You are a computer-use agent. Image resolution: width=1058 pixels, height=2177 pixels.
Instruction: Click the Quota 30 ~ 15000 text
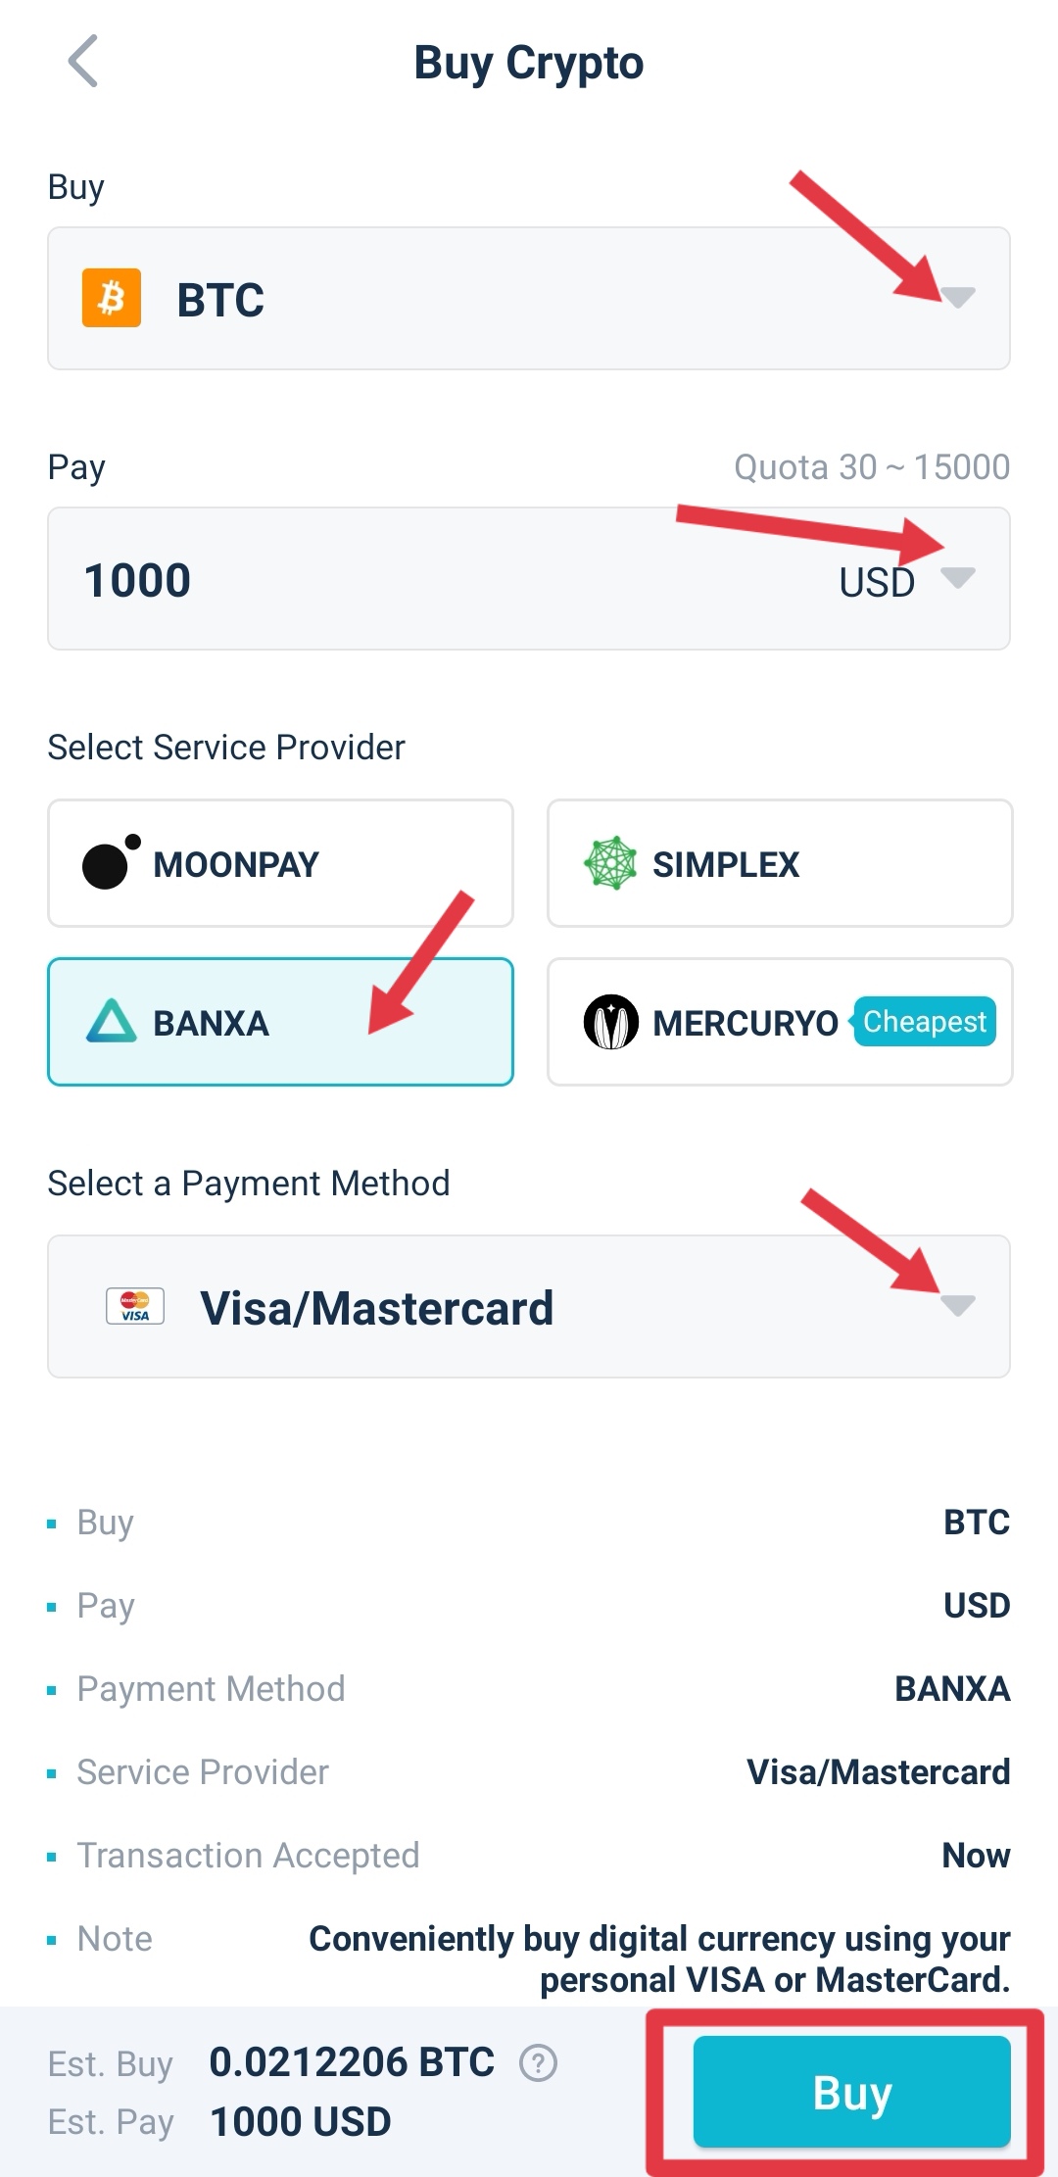pyautogui.click(x=872, y=467)
